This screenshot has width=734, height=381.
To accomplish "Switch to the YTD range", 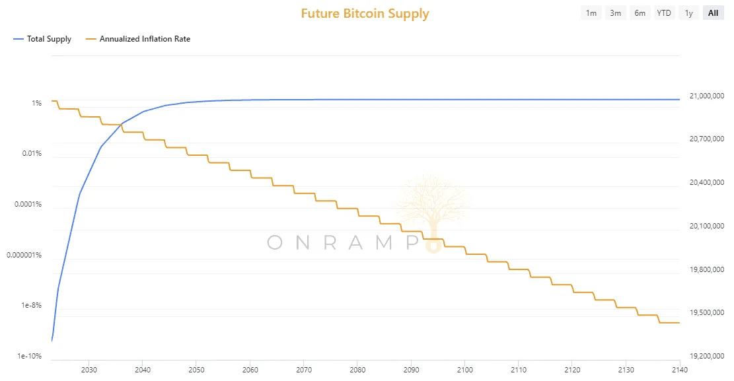I will 663,13.
